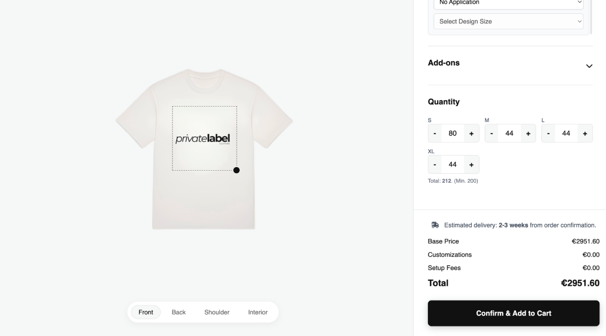Decrease size L quantity by one

(548, 134)
